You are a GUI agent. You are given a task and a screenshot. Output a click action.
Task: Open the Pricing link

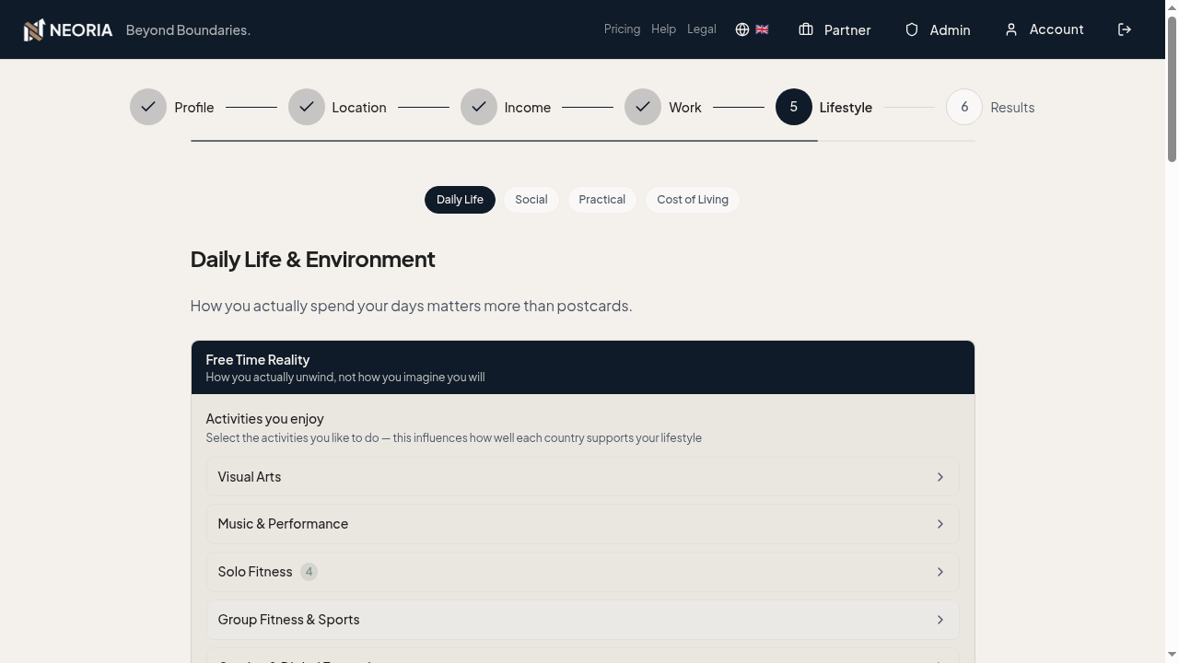tap(622, 29)
